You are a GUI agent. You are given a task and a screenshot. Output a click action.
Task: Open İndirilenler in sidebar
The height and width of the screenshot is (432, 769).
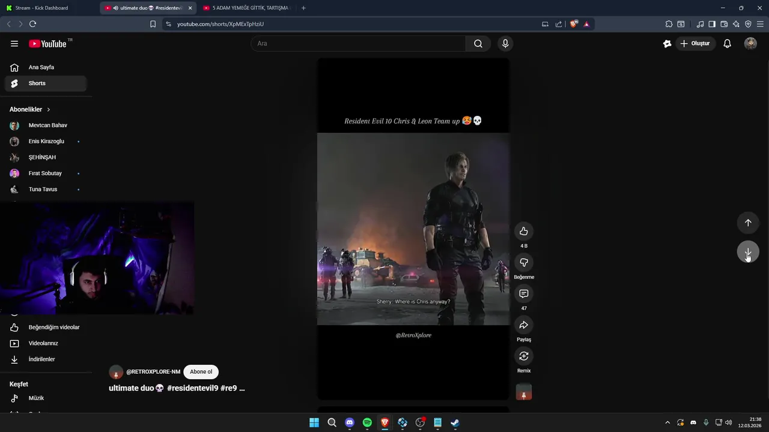pyautogui.click(x=46, y=359)
